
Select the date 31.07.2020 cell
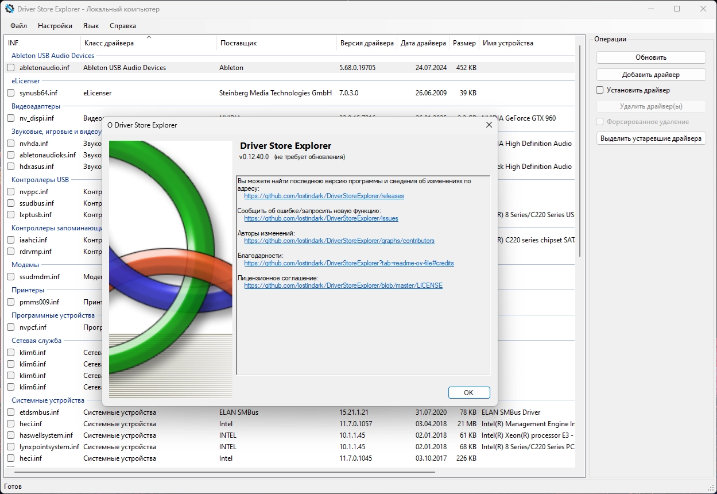pyautogui.click(x=431, y=412)
